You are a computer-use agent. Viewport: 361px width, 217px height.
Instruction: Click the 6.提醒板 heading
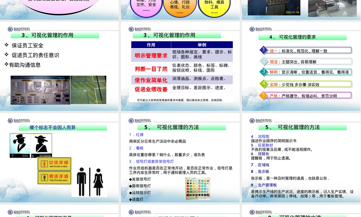(260, 154)
